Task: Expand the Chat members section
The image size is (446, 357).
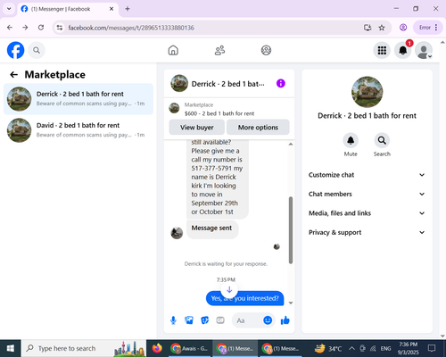Action: [367, 194]
